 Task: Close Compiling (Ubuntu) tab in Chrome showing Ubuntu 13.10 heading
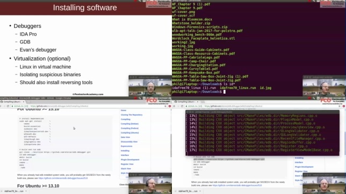click(24, 102)
